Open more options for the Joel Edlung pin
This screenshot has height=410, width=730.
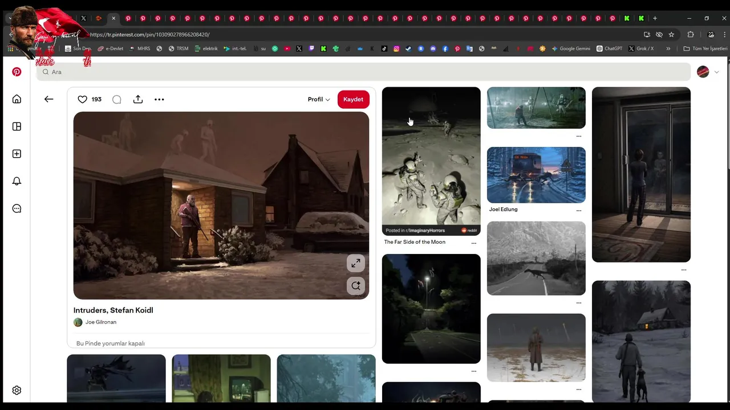click(x=578, y=211)
